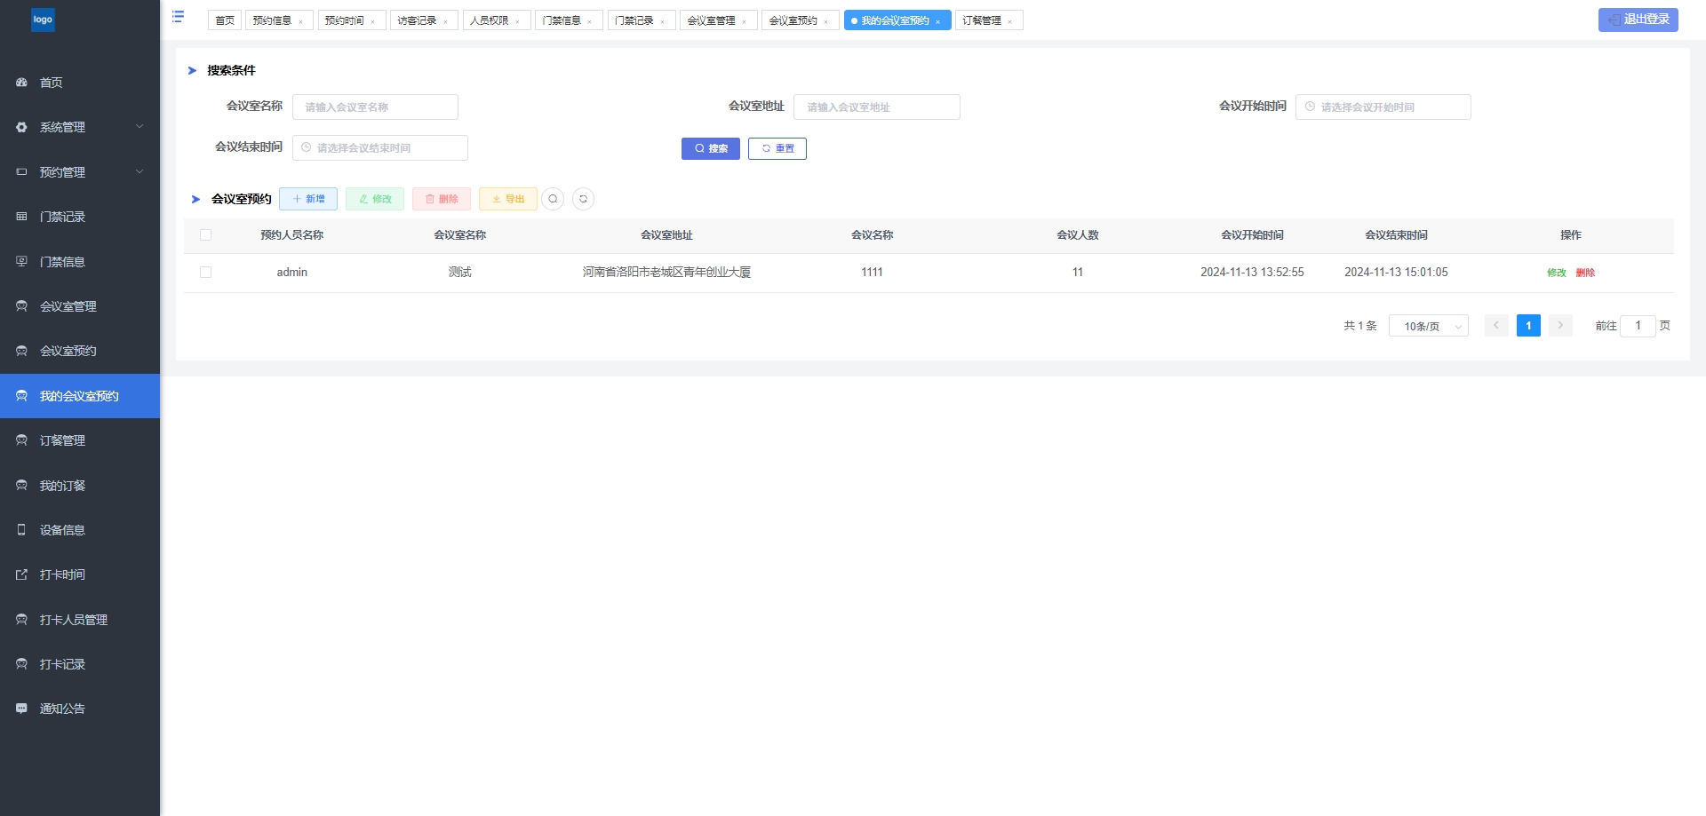Click the 重置 button

click(777, 148)
